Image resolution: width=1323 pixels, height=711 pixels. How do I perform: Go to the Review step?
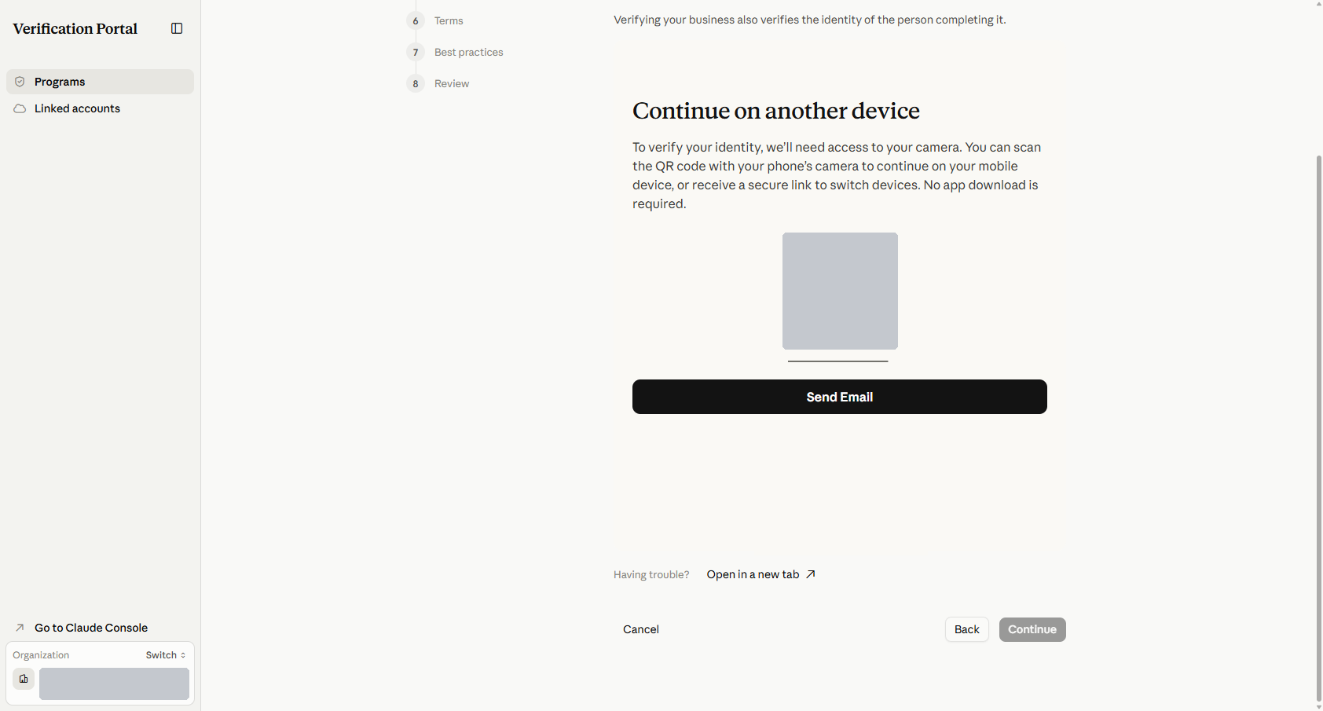[452, 83]
